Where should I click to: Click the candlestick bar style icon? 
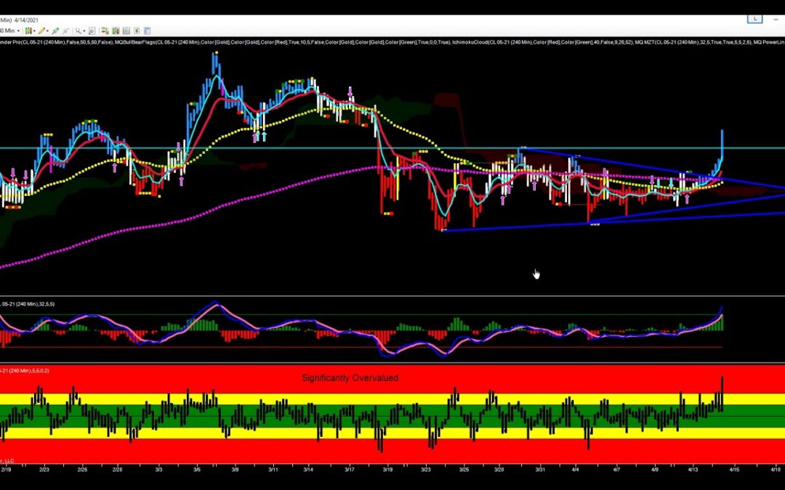29,30
